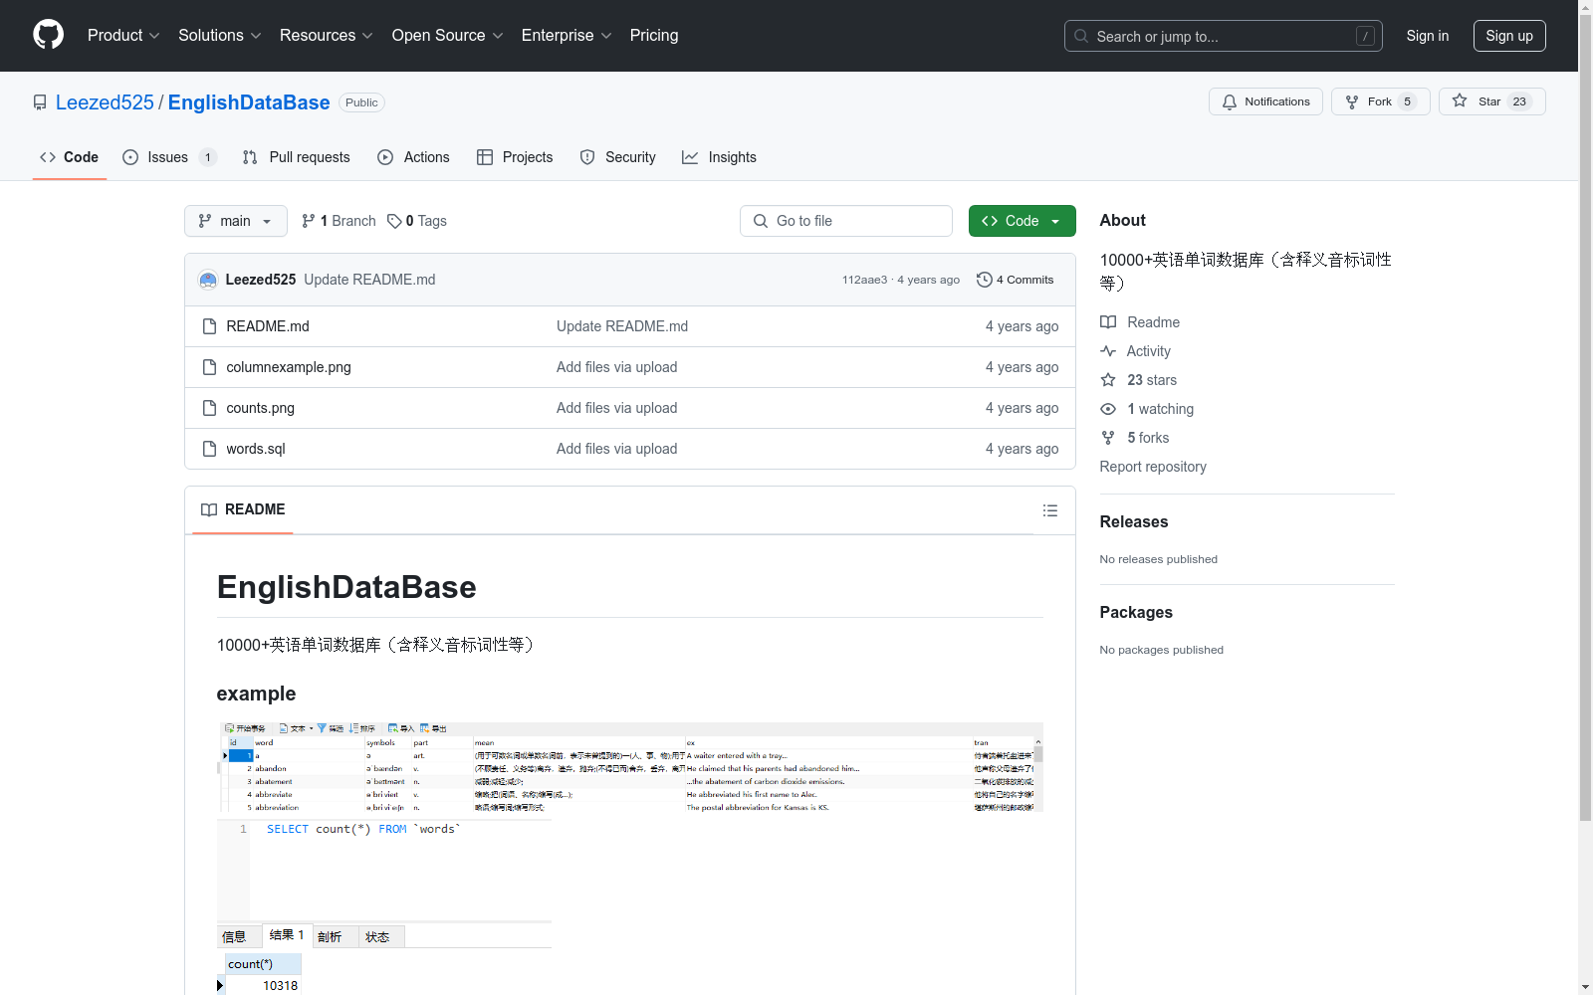Open the README.md row commit message

point(622,326)
